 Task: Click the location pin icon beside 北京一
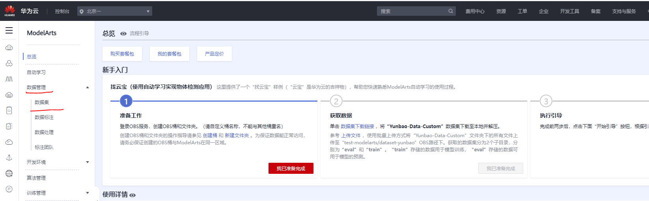pos(82,11)
